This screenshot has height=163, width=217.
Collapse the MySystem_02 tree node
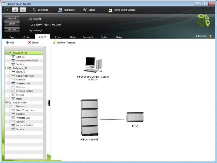6,68
